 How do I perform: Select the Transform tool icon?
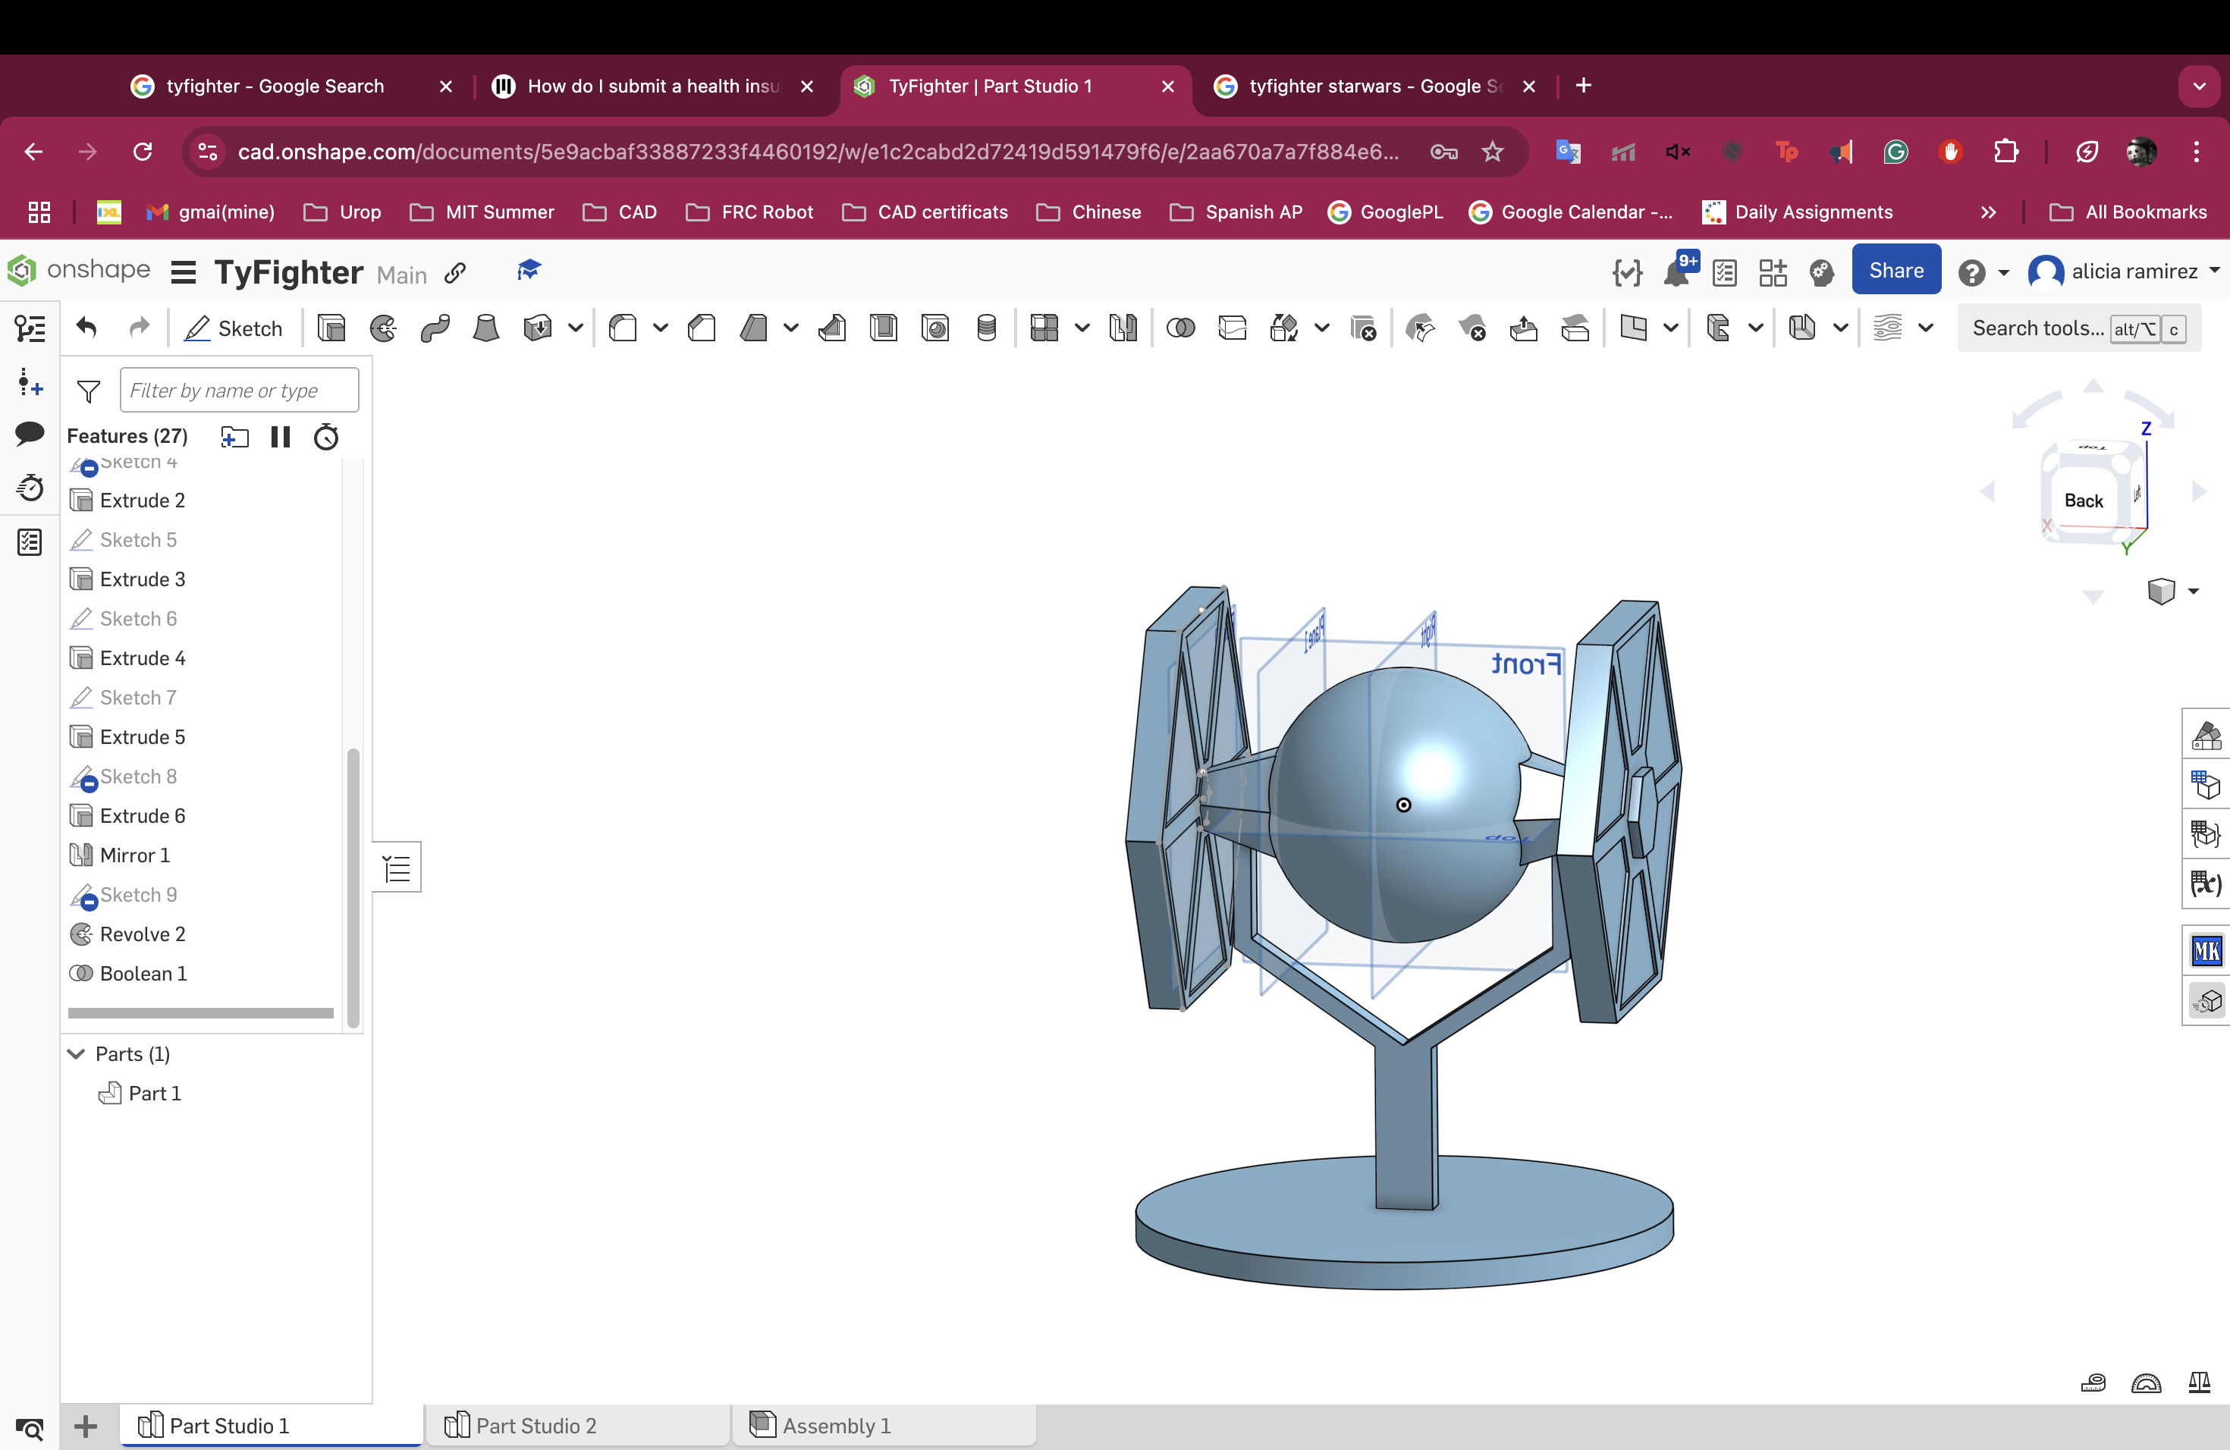pos(1283,328)
